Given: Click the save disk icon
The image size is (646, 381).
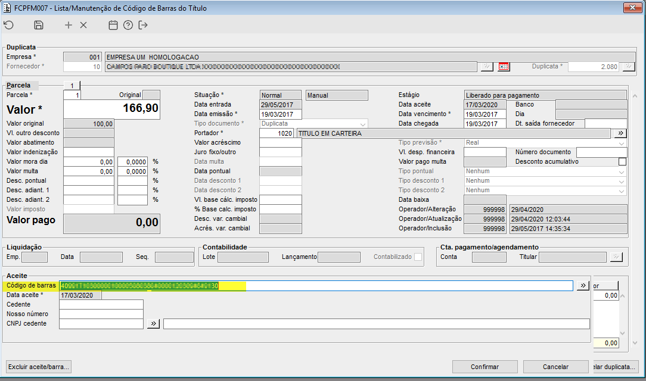Looking at the screenshot, I should [39, 25].
